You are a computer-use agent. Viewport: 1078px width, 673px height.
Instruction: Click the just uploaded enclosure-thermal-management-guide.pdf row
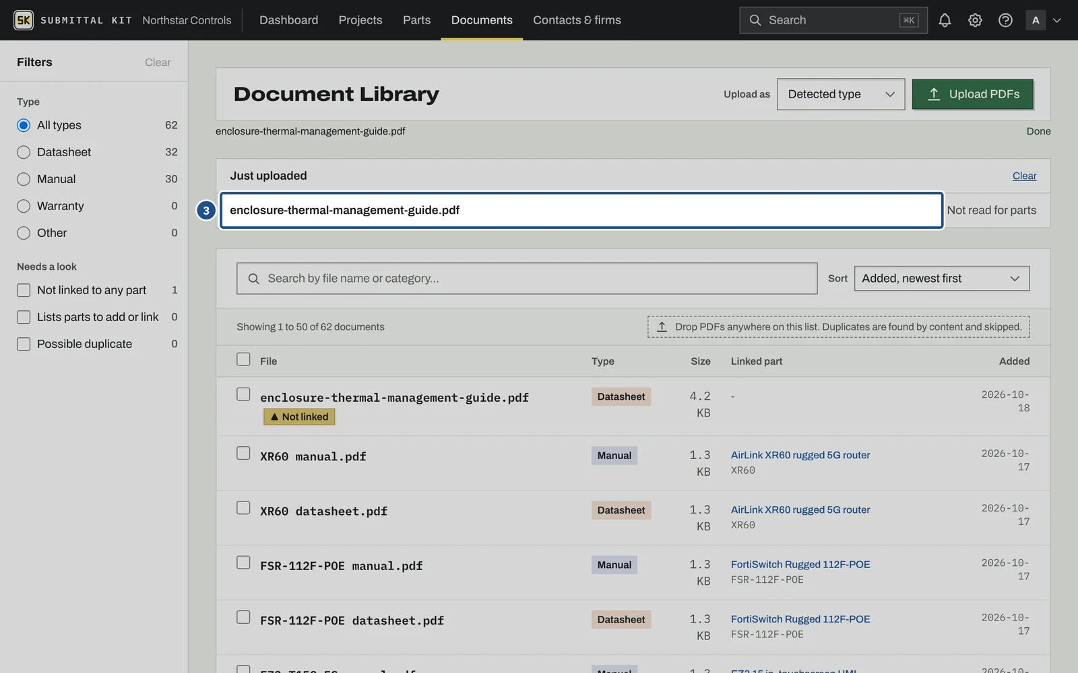pos(581,210)
